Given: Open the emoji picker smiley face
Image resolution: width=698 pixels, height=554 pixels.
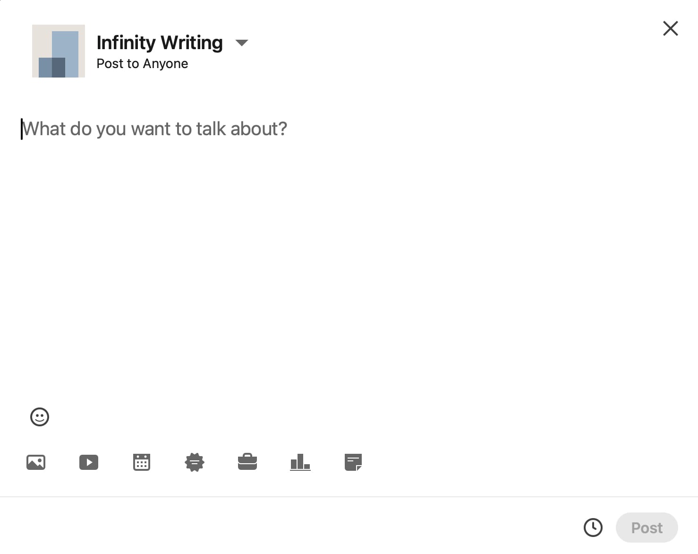Looking at the screenshot, I should 40,417.
